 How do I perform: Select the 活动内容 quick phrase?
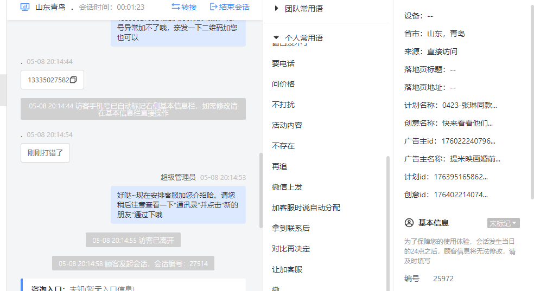pyautogui.click(x=287, y=125)
